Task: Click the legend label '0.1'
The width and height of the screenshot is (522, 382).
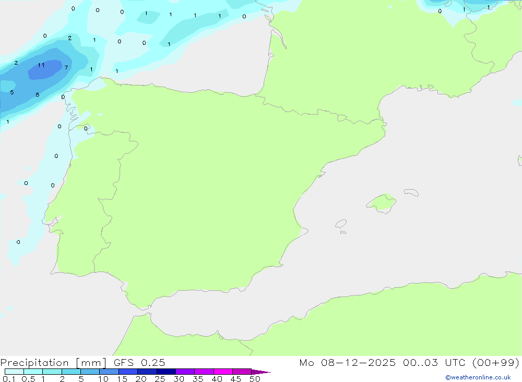Action: pos(9,379)
